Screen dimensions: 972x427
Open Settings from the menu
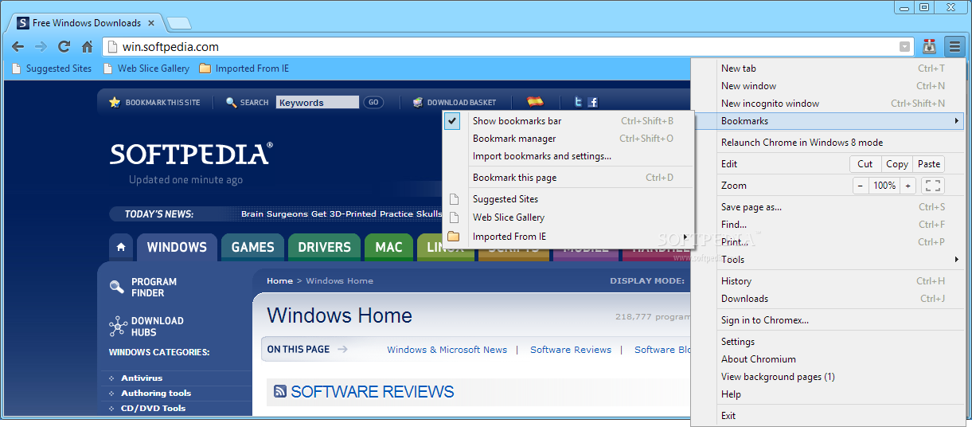[x=827, y=342]
